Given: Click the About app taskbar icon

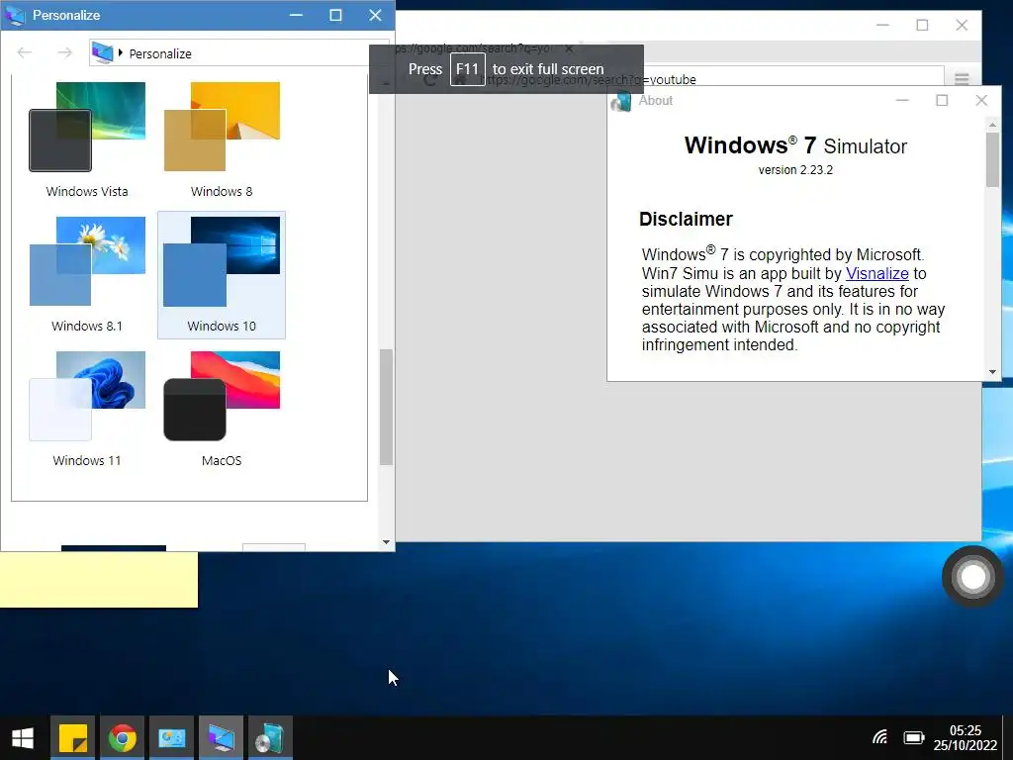Looking at the screenshot, I should (x=270, y=738).
